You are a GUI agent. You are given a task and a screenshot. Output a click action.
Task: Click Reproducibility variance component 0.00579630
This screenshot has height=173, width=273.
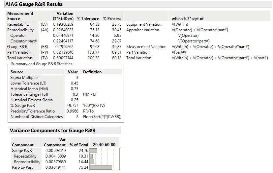pos(55,161)
